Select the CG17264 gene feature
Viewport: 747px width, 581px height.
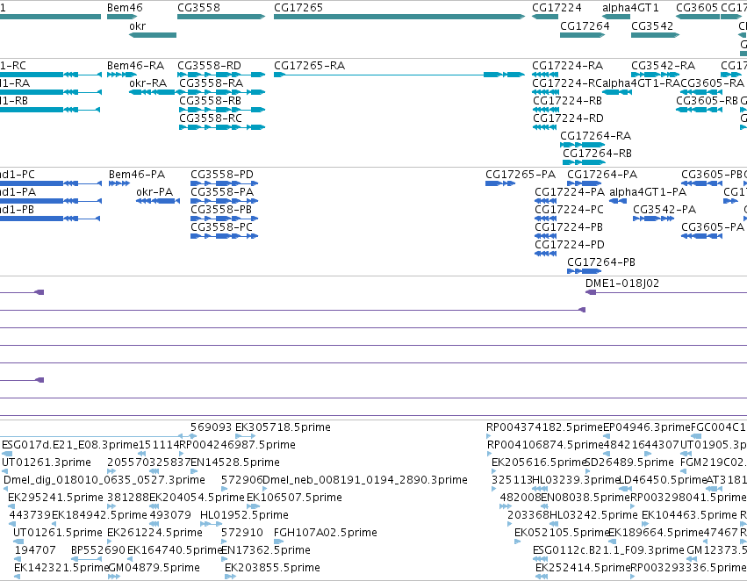pos(582,35)
